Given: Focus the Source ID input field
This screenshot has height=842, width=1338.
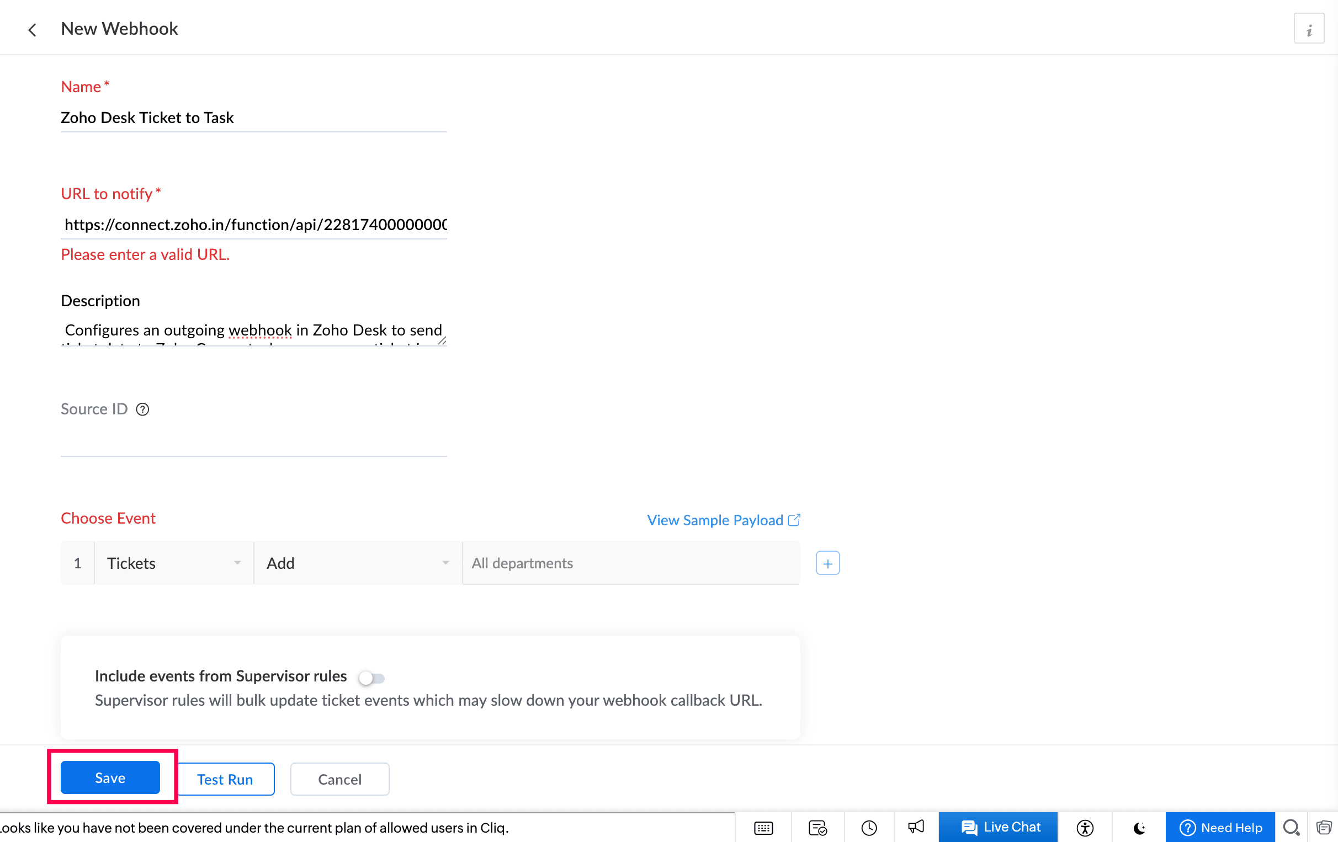Looking at the screenshot, I should 254,441.
